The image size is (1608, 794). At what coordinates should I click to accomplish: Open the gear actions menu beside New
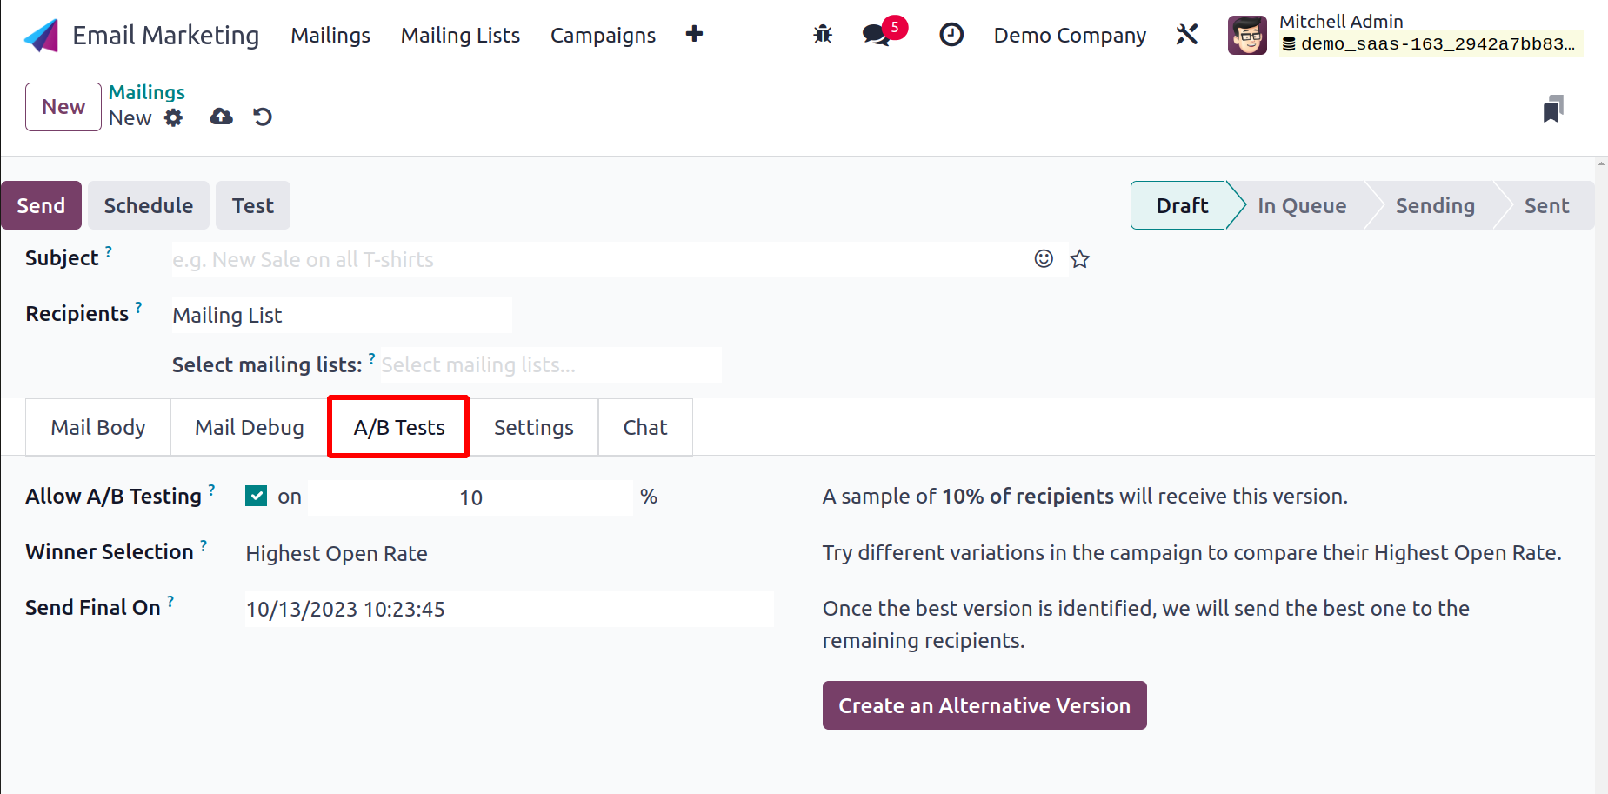[x=174, y=117]
